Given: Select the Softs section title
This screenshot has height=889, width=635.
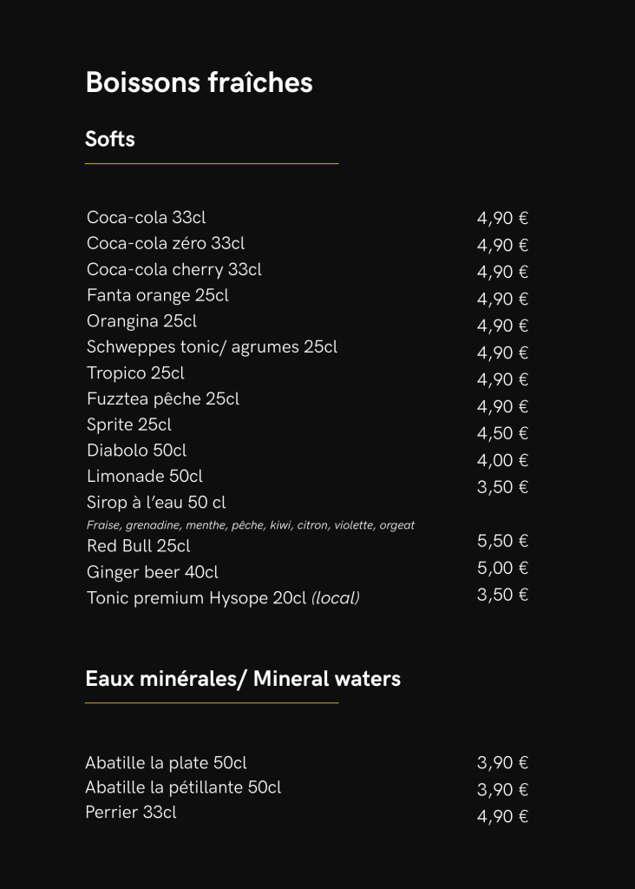Looking at the screenshot, I should tap(110, 139).
